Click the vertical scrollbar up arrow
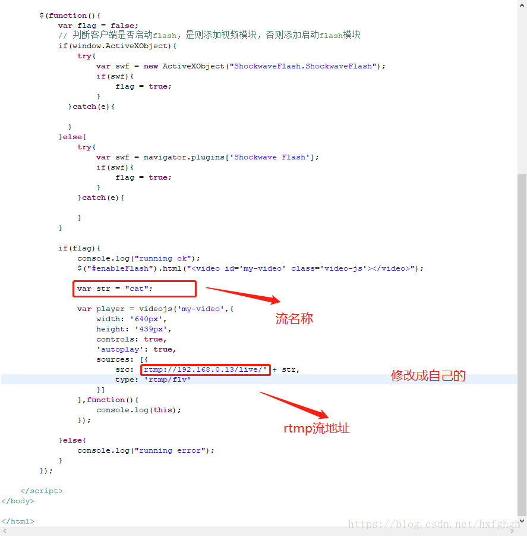527x536 pixels. pos(522,5)
